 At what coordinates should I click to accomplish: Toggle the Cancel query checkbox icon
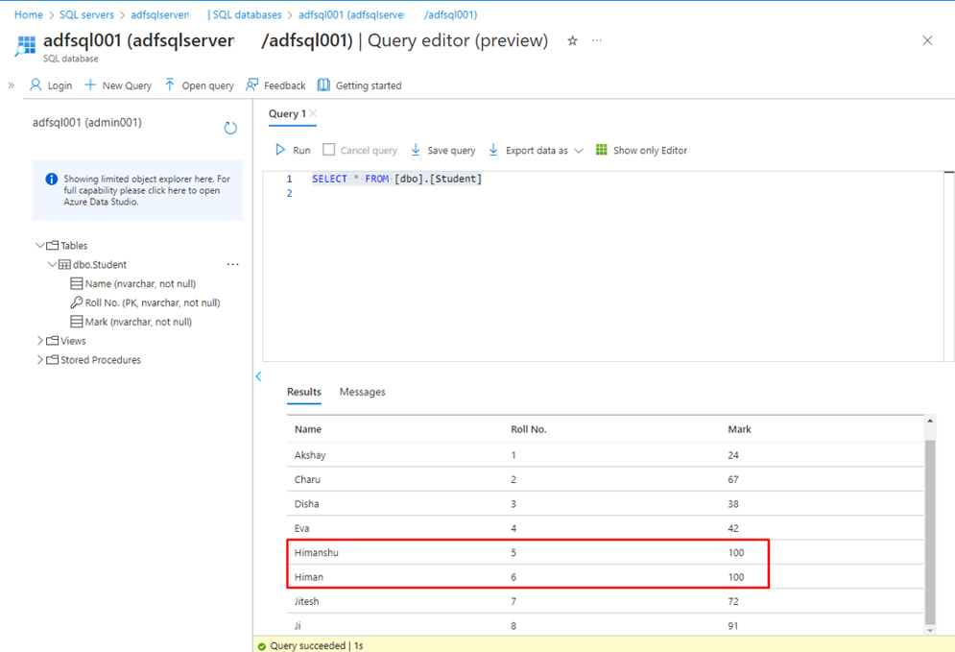click(329, 150)
